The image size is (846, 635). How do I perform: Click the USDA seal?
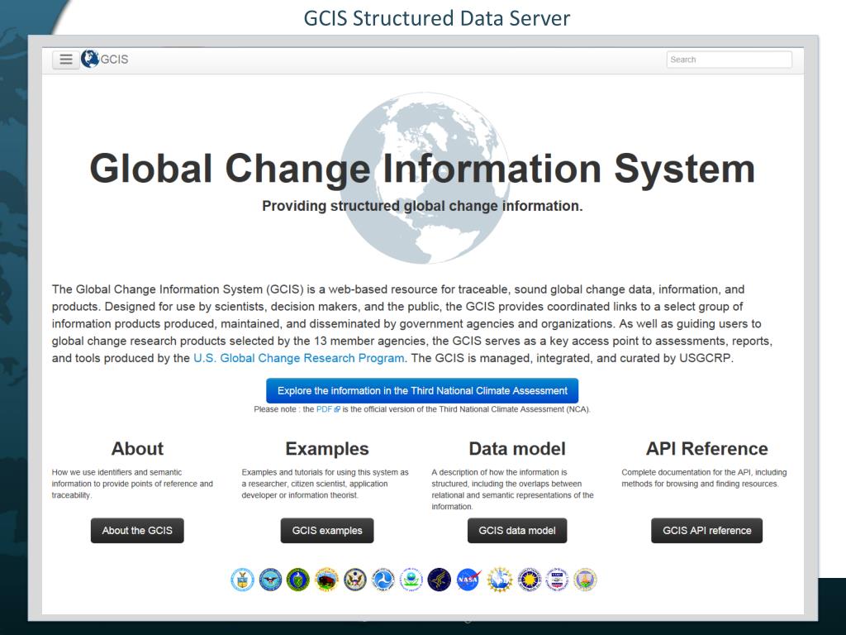[x=586, y=580]
